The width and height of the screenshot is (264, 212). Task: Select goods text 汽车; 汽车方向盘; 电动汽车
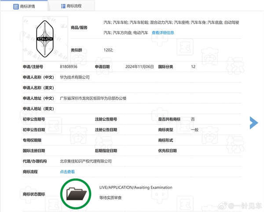tap(126, 33)
